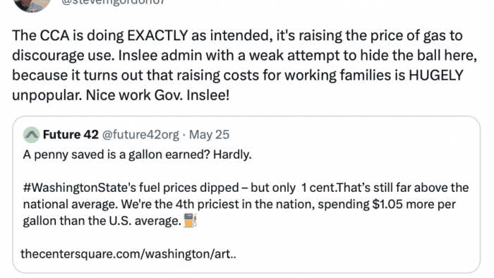Click the word EXACTLY in the tweet
This screenshot has width=494, height=278.
point(157,35)
